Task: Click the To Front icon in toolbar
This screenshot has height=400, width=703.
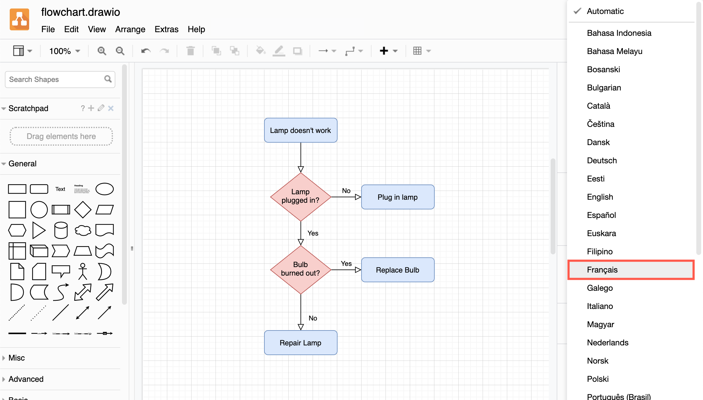Action: (x=216, y=51)
